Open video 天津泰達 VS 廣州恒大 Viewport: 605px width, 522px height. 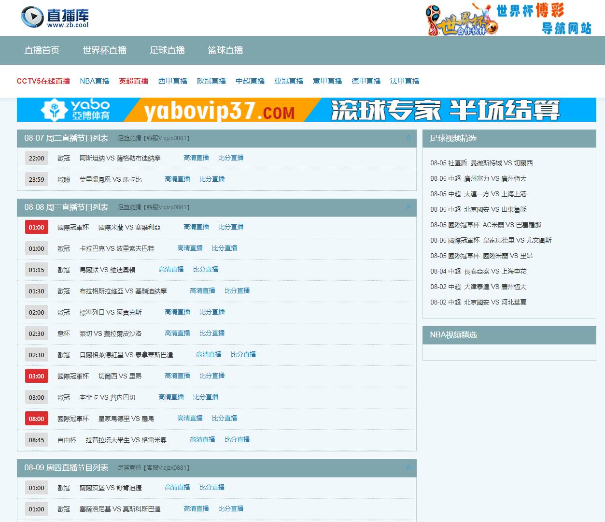[x=478, y=287]
